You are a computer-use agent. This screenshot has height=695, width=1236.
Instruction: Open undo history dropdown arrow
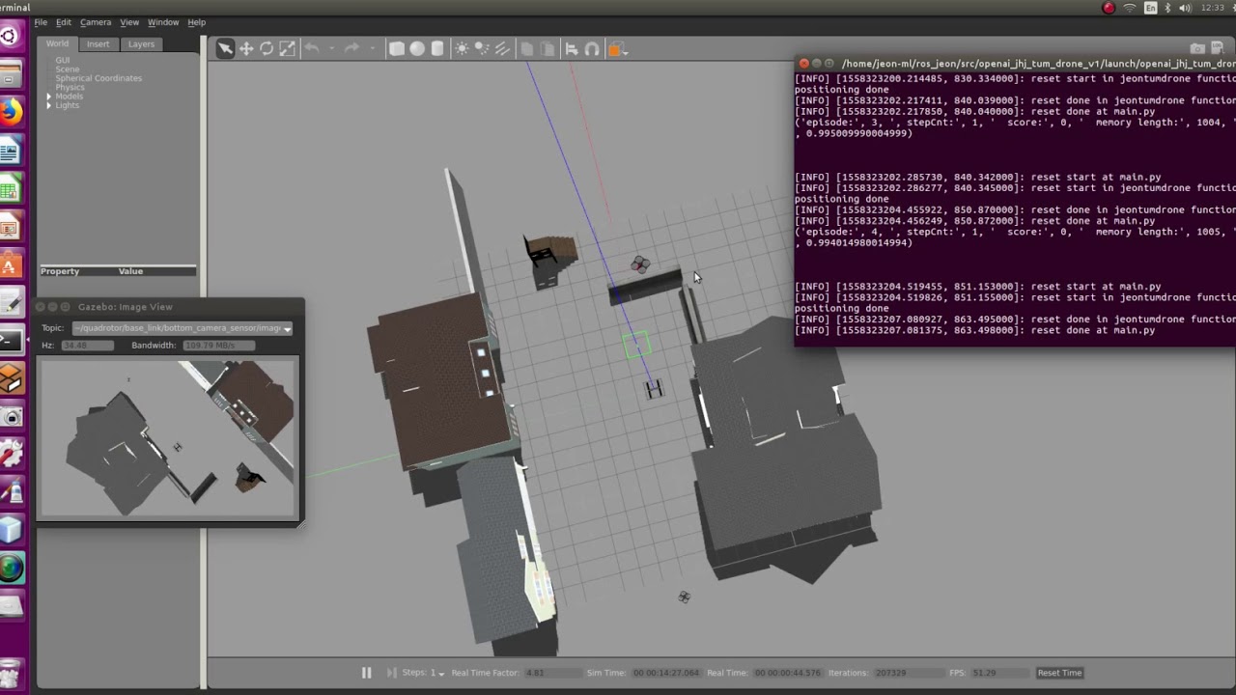click(331, 49)
